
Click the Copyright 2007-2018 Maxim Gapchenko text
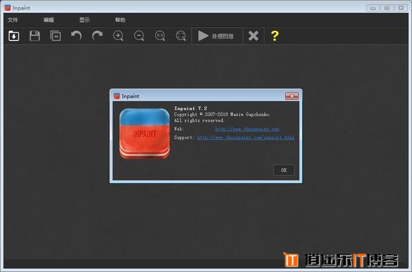pos(222,114)
